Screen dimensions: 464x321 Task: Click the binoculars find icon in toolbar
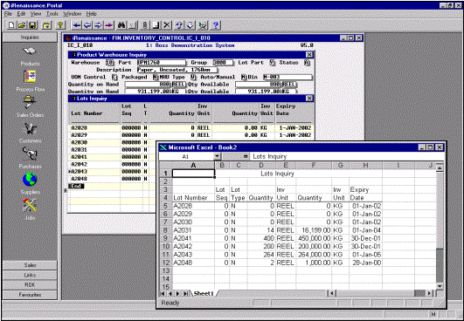coord(121,25)
